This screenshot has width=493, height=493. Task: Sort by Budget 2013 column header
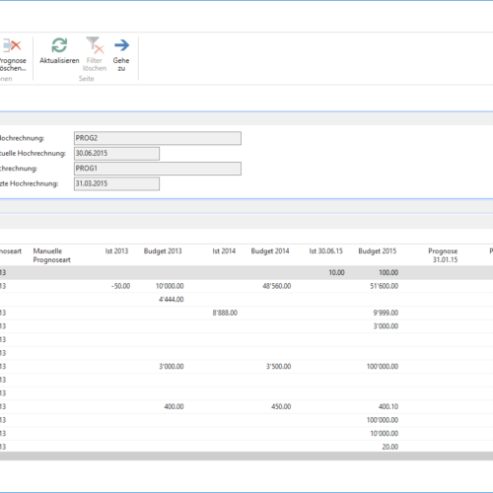[163, 251]
